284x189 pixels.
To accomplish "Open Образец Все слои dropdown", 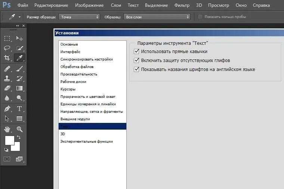I will [x=157, y=17].
